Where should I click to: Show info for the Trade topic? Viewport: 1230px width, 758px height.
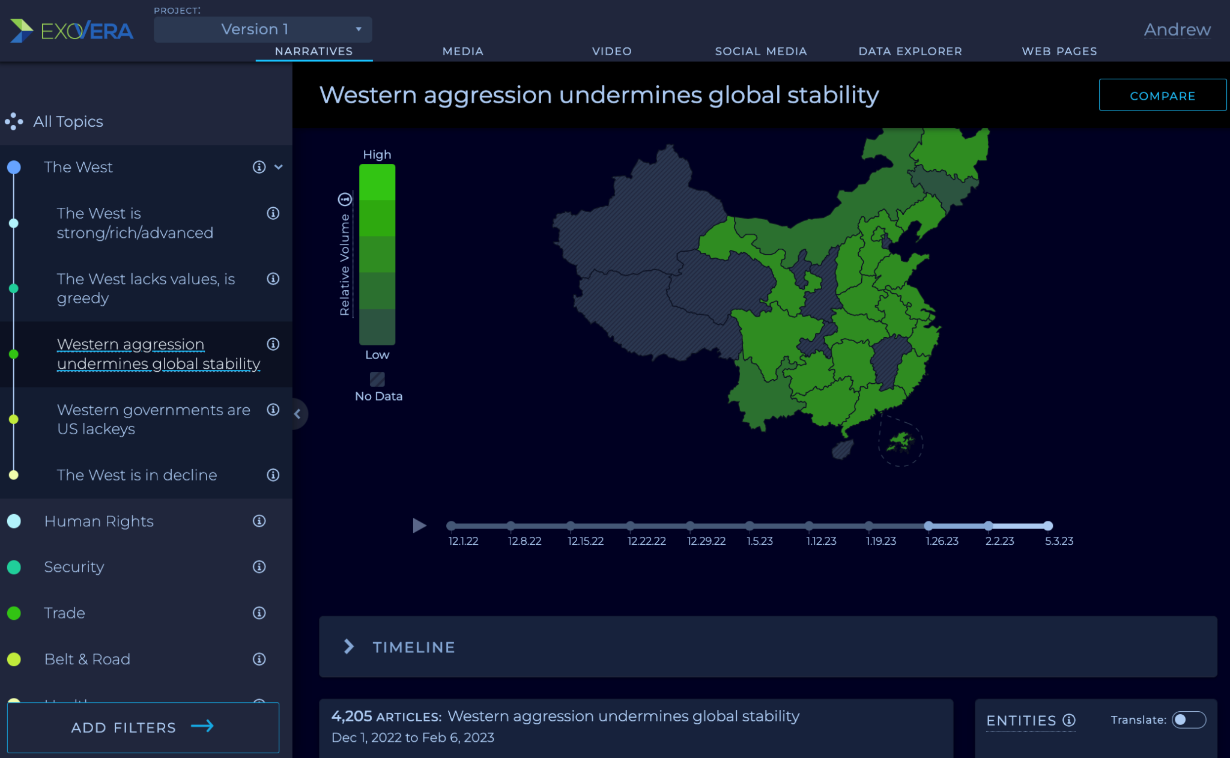[x=259, y=613]
